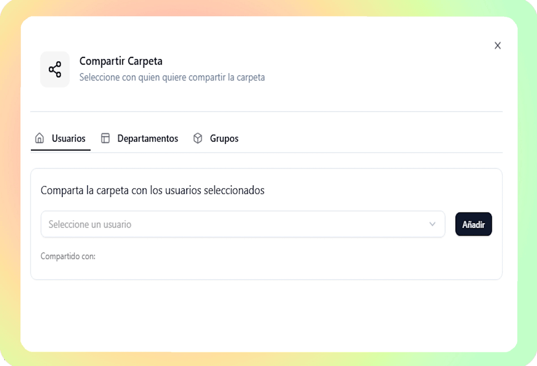537x366 pixels.
Task: Click the layout icon beside Departamentos
Action: pyautogui.click(x=106, y=138)
